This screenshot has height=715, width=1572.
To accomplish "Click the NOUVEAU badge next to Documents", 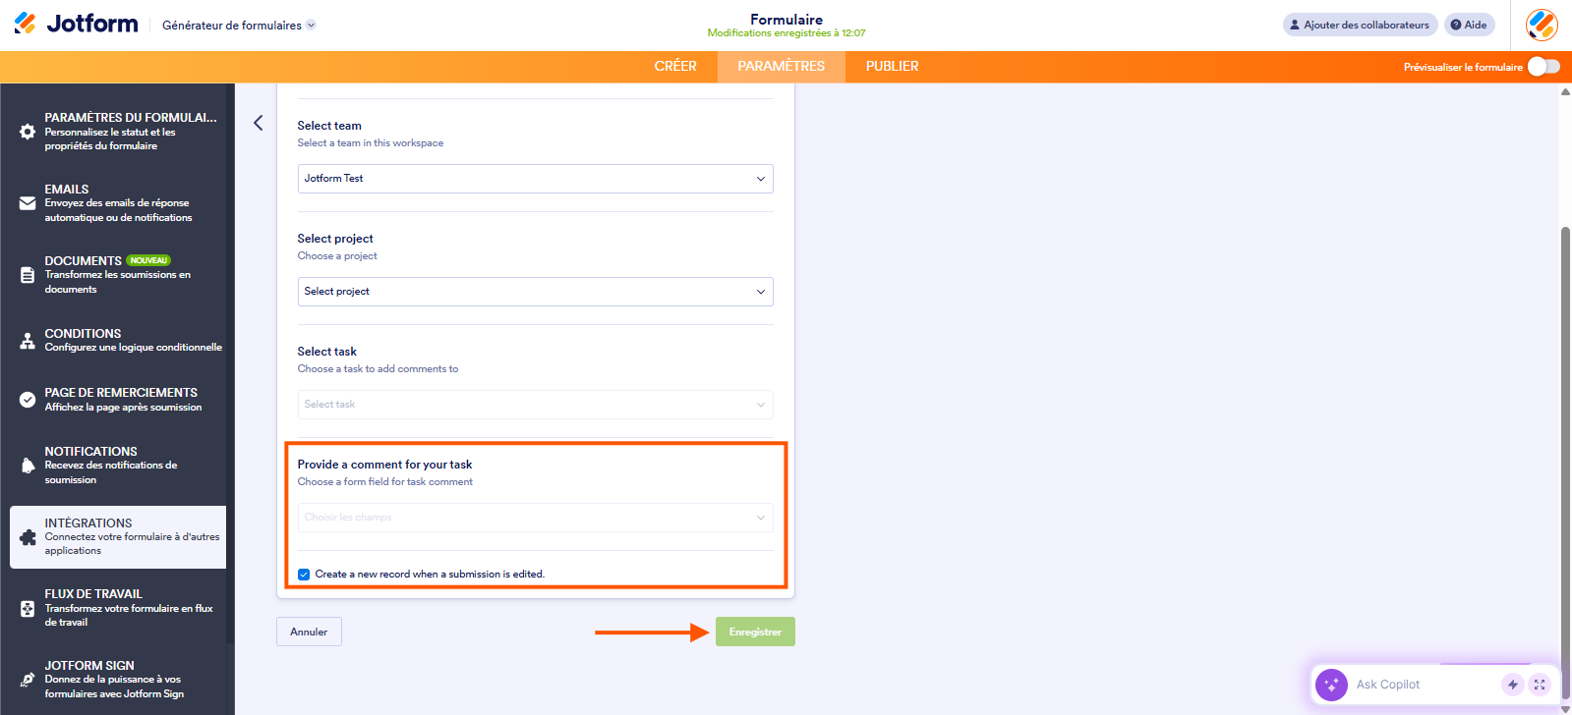I will (148, 260).
